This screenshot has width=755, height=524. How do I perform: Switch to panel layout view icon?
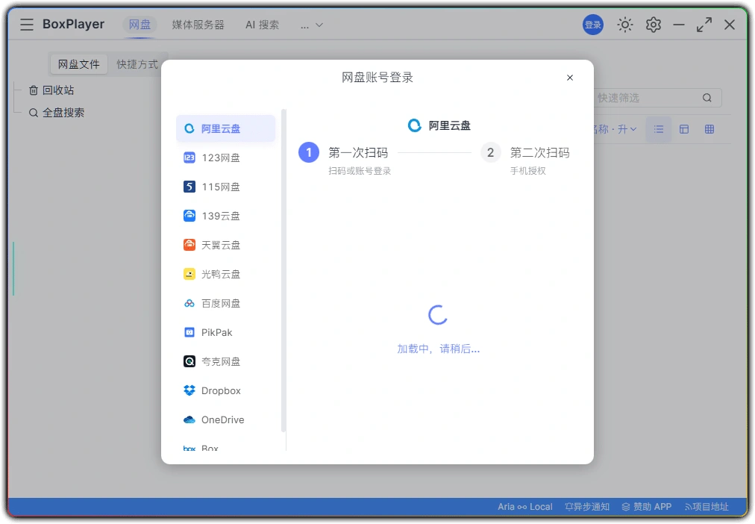[684, 129]
